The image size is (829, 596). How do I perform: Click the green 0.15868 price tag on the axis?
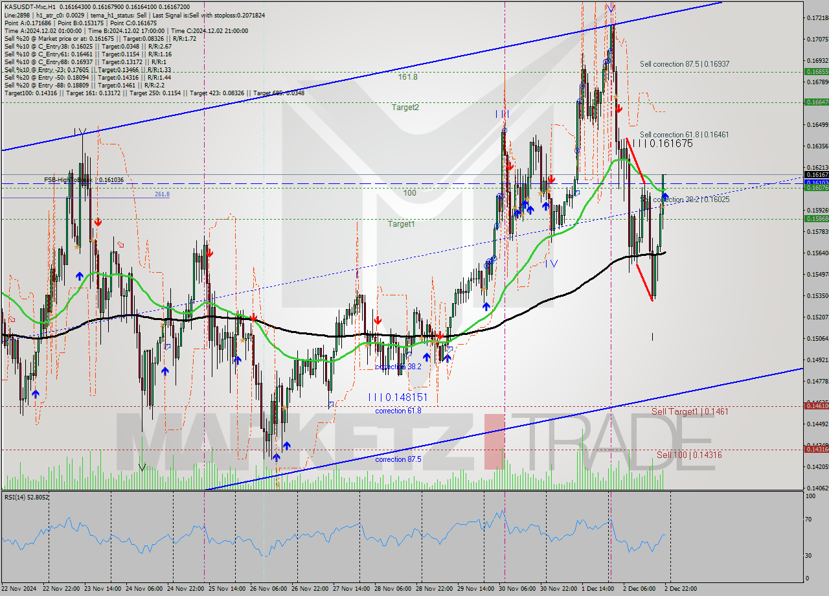coord(816,219)
